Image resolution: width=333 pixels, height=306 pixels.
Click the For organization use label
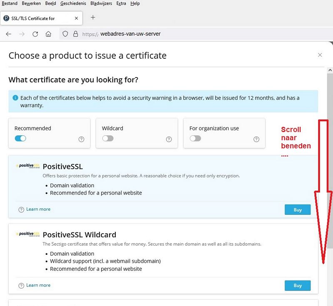point(214,128)
